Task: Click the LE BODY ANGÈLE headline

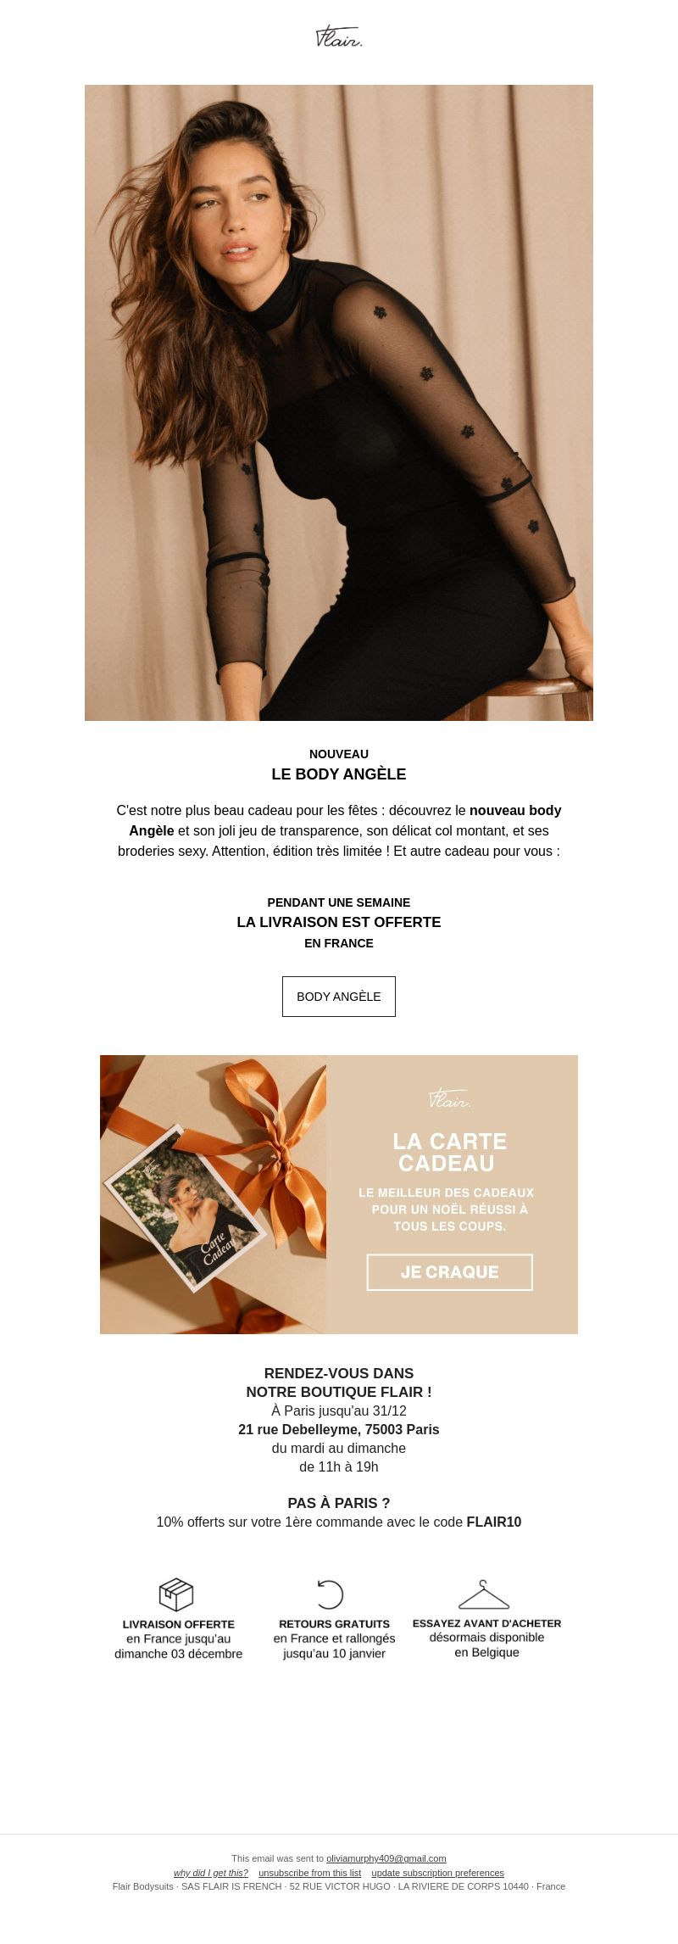Action: point(339,774)
